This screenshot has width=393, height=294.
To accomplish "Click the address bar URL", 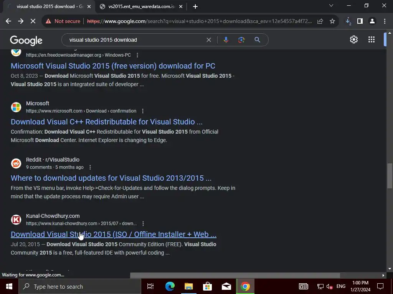I will [x=199, y=21].
